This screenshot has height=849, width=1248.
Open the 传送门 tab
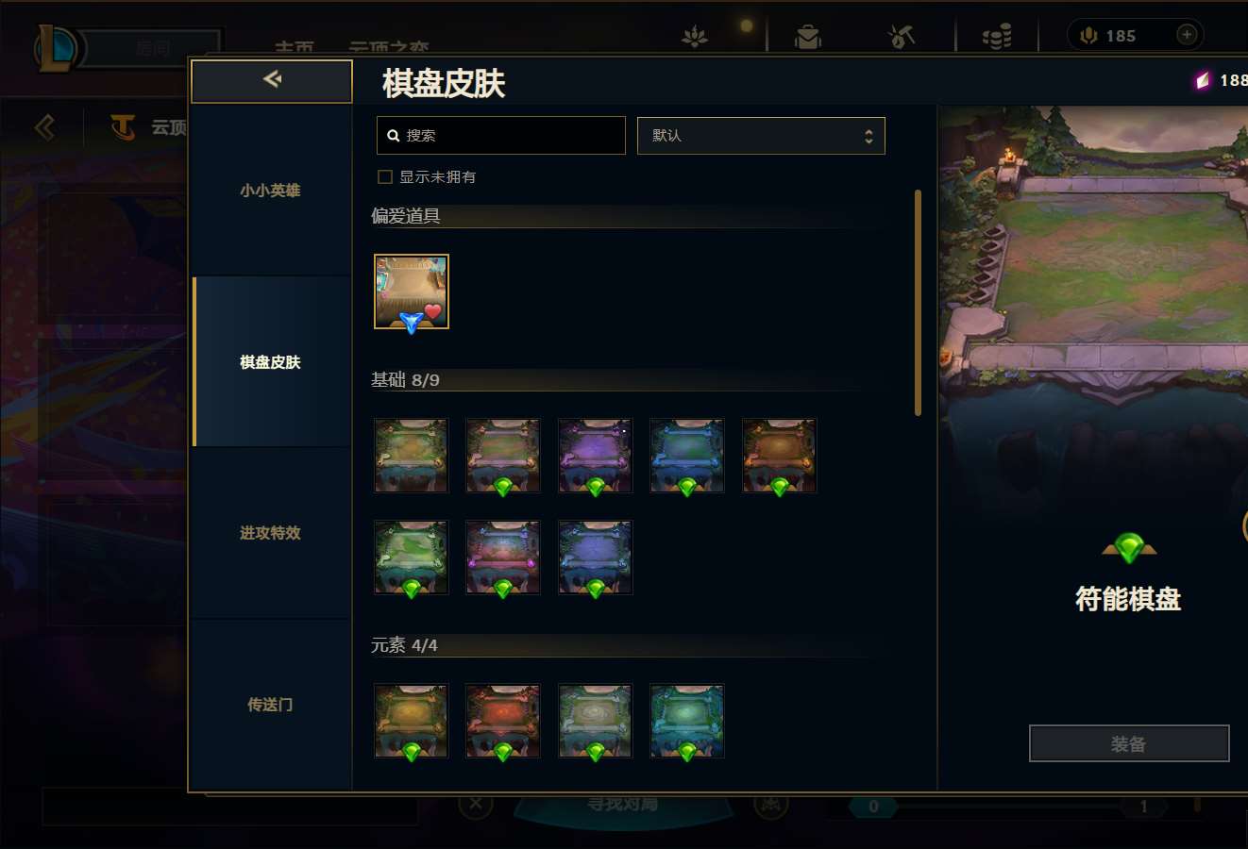(x=271, y=705)
